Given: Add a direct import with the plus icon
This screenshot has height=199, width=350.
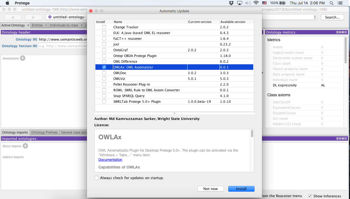Looking at the screenshot, I should pos(25,146).
